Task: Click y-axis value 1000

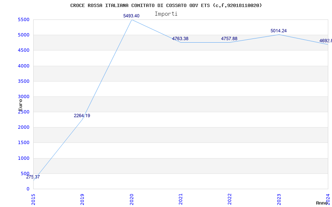Action: tap(24, 158)
